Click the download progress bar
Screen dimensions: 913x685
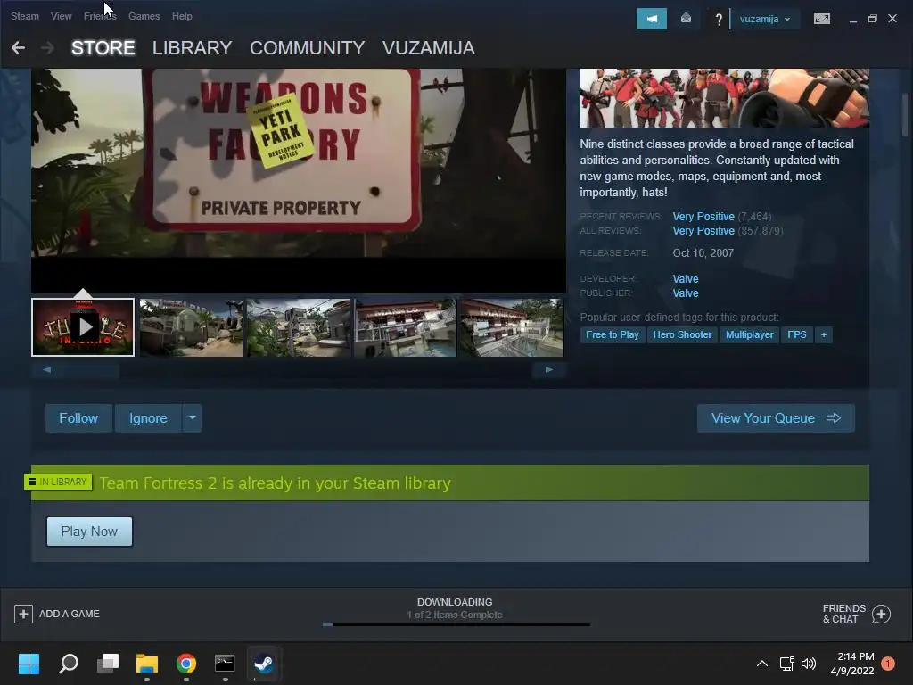[456, 624]
